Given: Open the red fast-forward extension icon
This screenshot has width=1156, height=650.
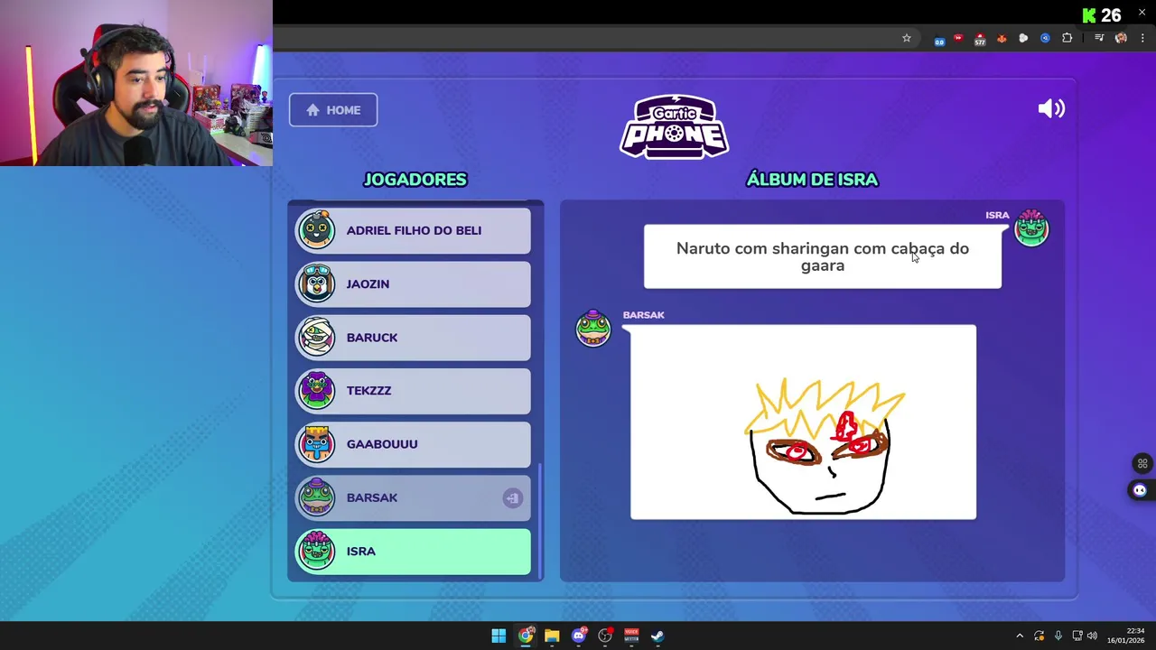Looking at the screenshot, I should click(x=958, y=38).
